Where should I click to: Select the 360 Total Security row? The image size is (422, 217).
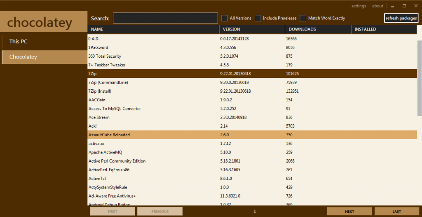pyautogui.click(x=252, y=56)
